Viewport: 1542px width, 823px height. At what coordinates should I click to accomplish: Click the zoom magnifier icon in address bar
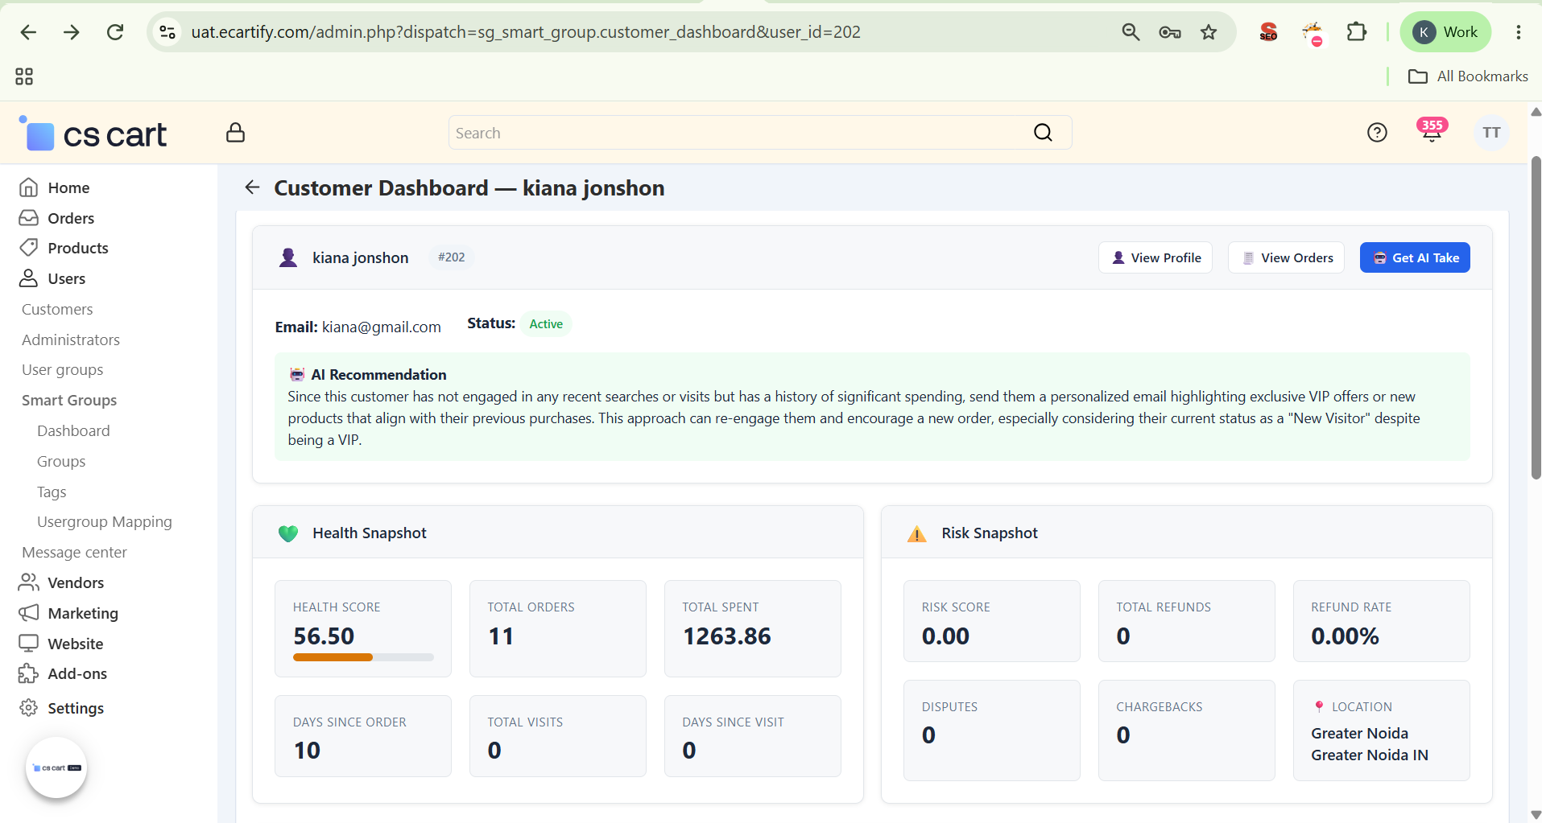(1131, 32)
